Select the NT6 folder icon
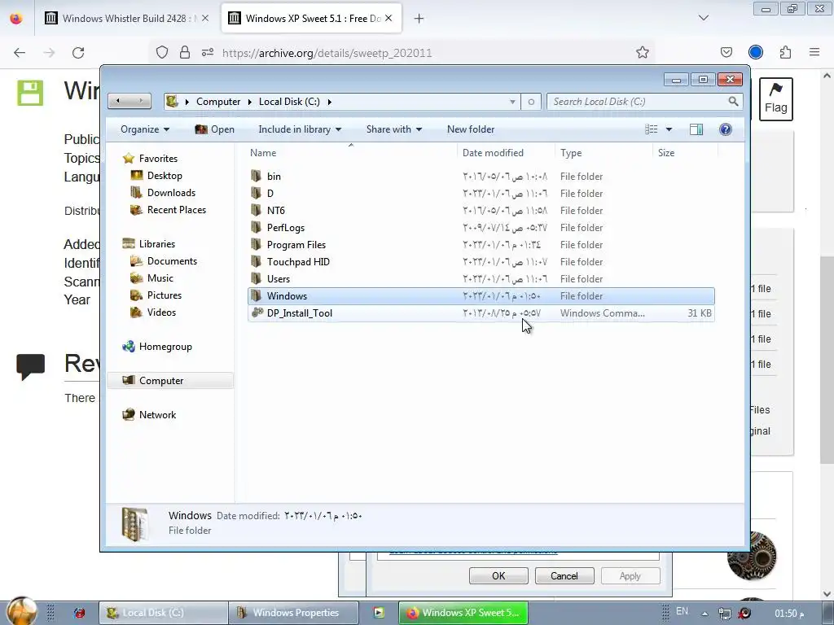Viewport: 834px width, 625px height. tap(257, 210)
